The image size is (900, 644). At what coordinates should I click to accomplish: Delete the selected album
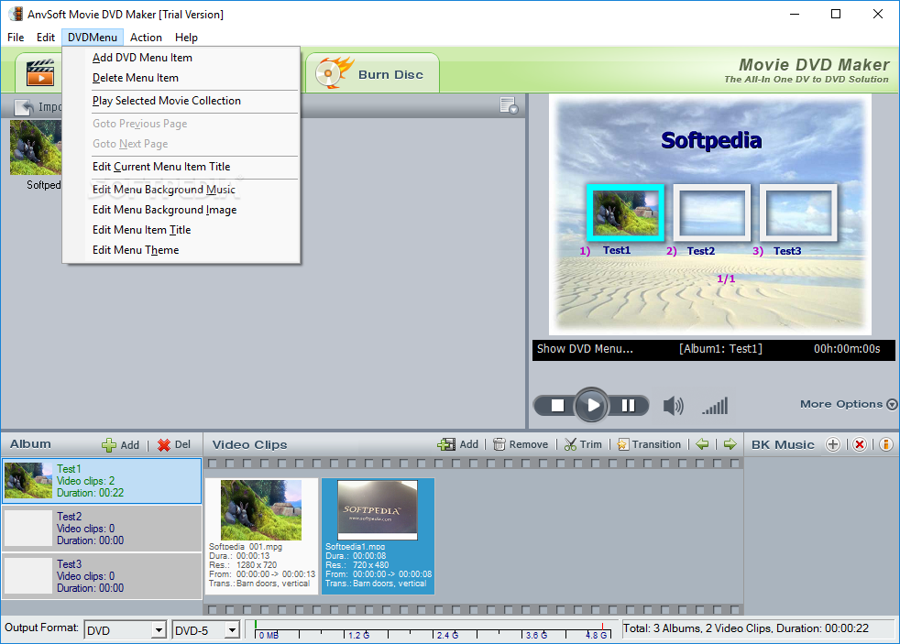coord(174,444)
